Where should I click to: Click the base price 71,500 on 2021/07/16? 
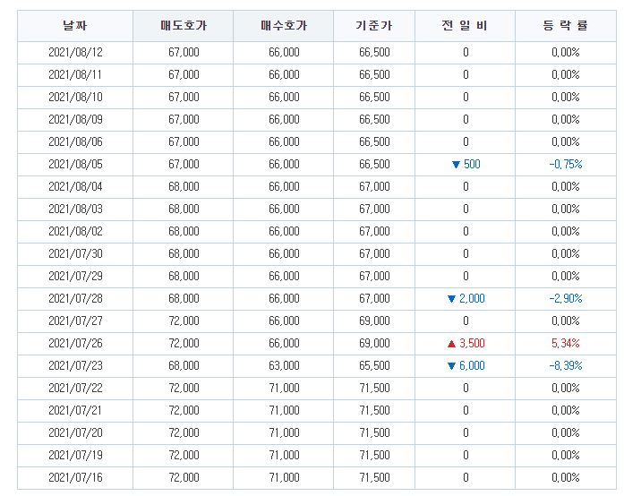[374, 477]
